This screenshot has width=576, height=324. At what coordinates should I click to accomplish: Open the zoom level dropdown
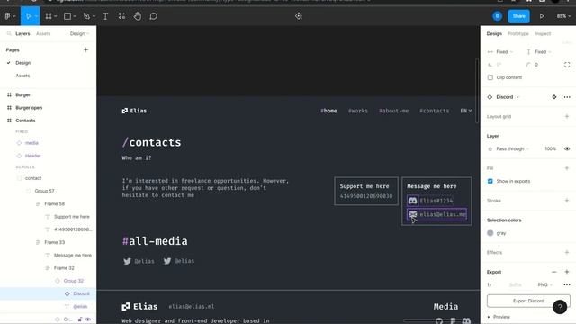coord(563,16)
